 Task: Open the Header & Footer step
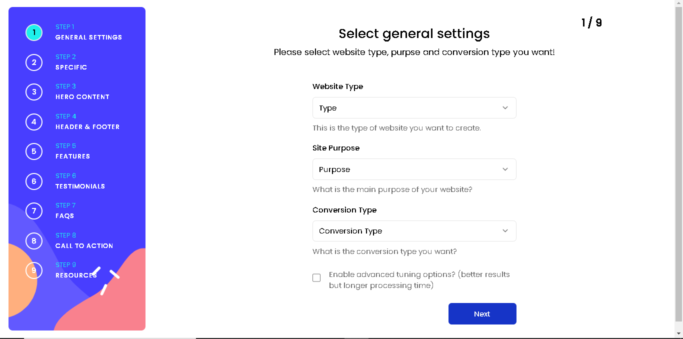click(x=87, y=127)
